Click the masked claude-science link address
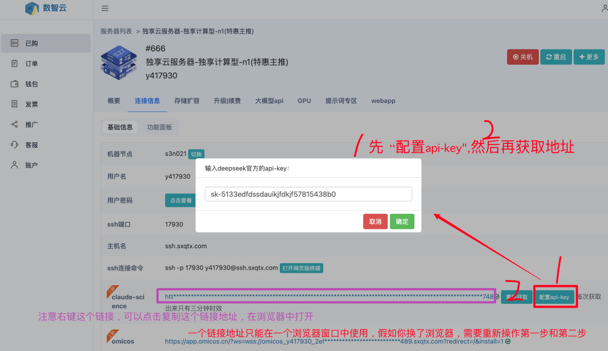This screenshot has width=608, height=351. (329, 296)
